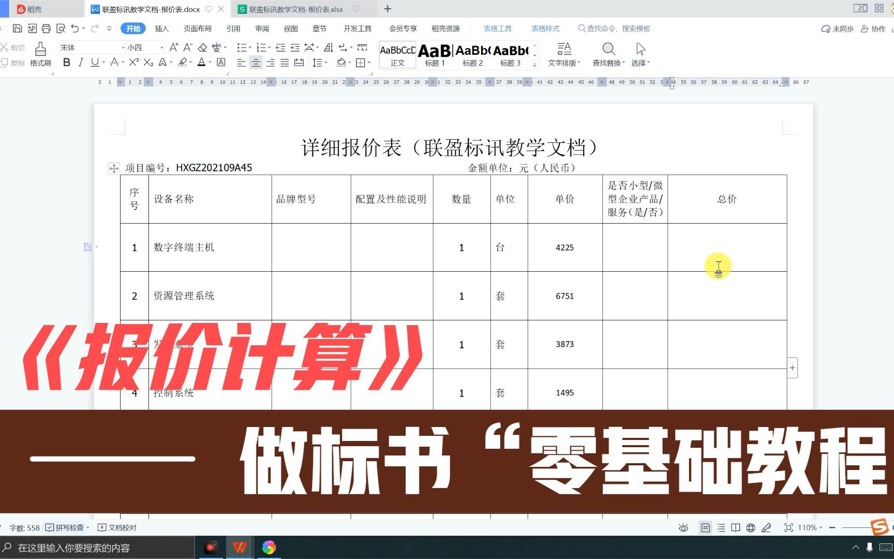Image resolution: width=894 pixels, height=559 pixels.
Task: Click the 未同步 sync status button
Action: click(837, 28)
